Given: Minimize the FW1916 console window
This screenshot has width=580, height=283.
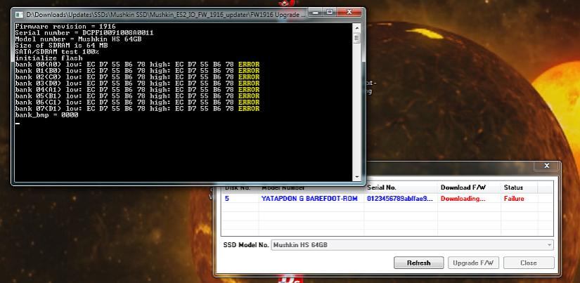Looking at the screenshot, I should point(316,13).
